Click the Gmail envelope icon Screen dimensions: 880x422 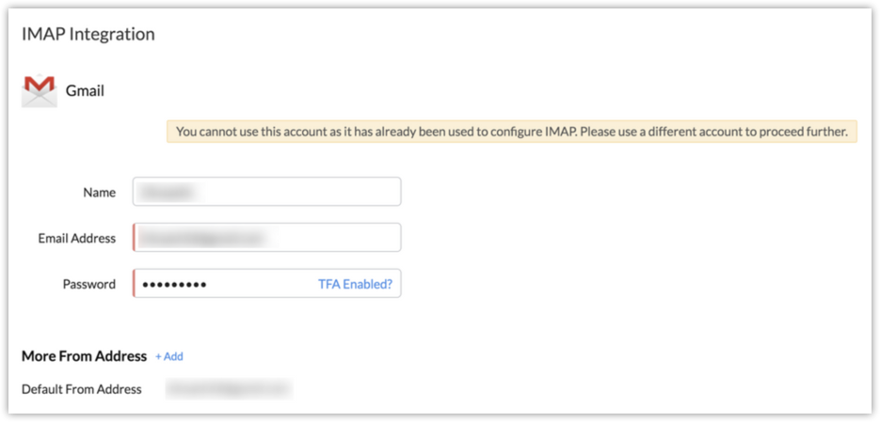pyautogui.click(x=40, y=91)
